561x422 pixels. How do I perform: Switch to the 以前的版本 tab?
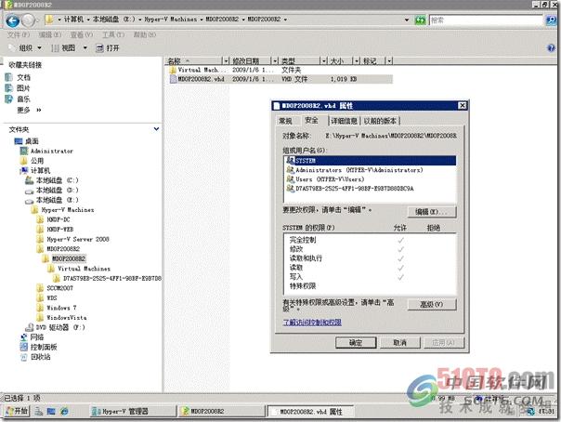380,121
